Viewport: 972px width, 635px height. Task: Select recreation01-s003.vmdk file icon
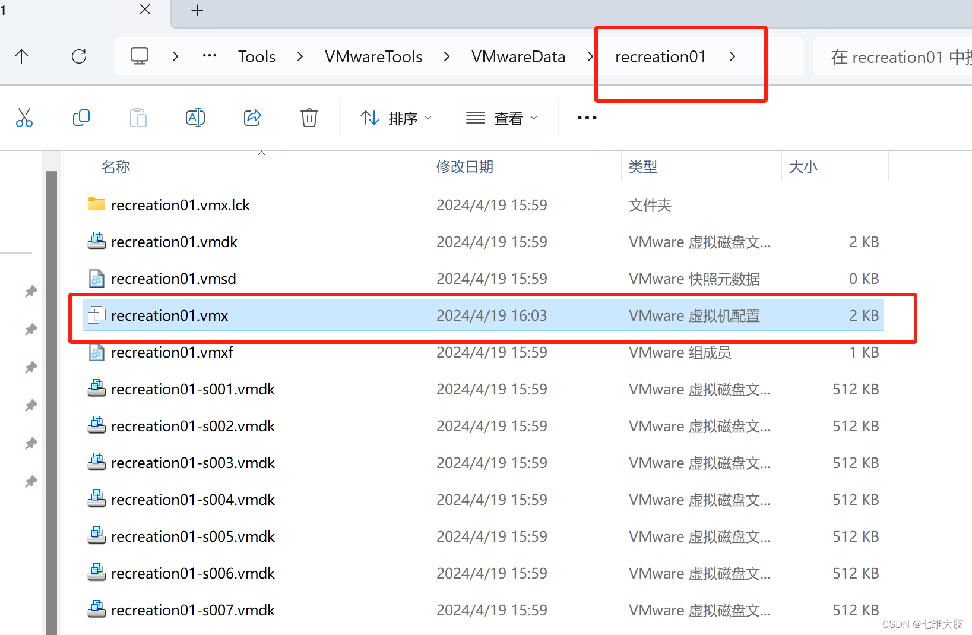click(x=97, y=462)
